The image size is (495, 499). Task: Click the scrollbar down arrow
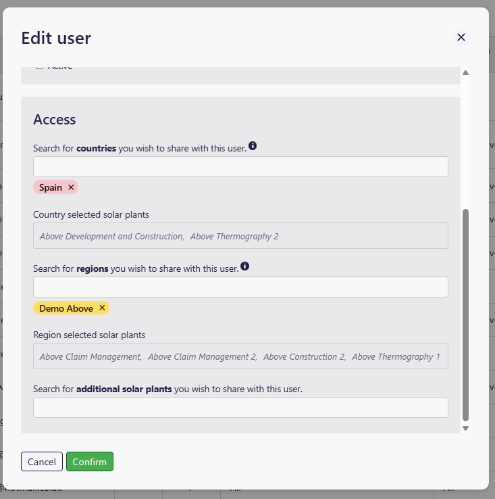pyautogui.click(x=465, y=428)
